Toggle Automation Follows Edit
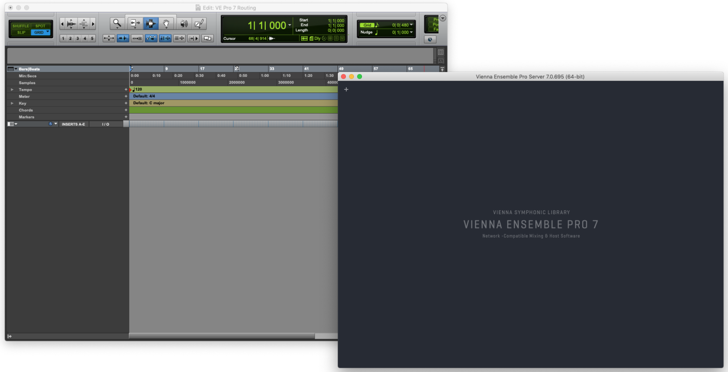728x372 pixels. 151,38
